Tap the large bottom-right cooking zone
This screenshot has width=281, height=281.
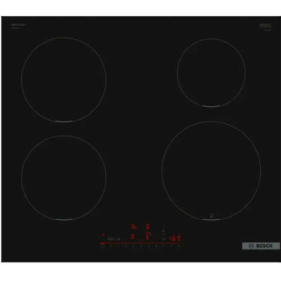pos(211,171)
